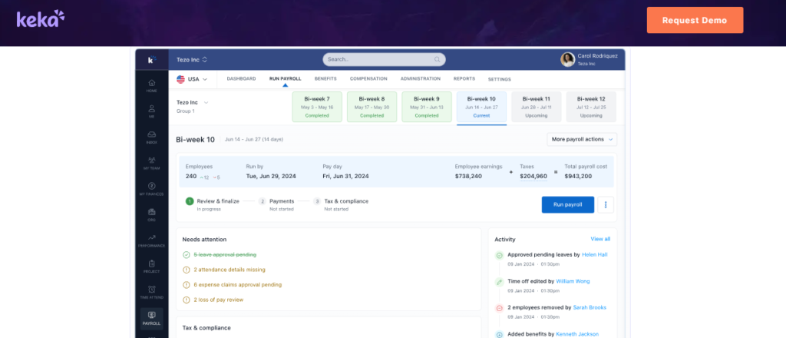Click the Review & finalize step
This screenshot has width=786, height=338.
click(213, 204)
